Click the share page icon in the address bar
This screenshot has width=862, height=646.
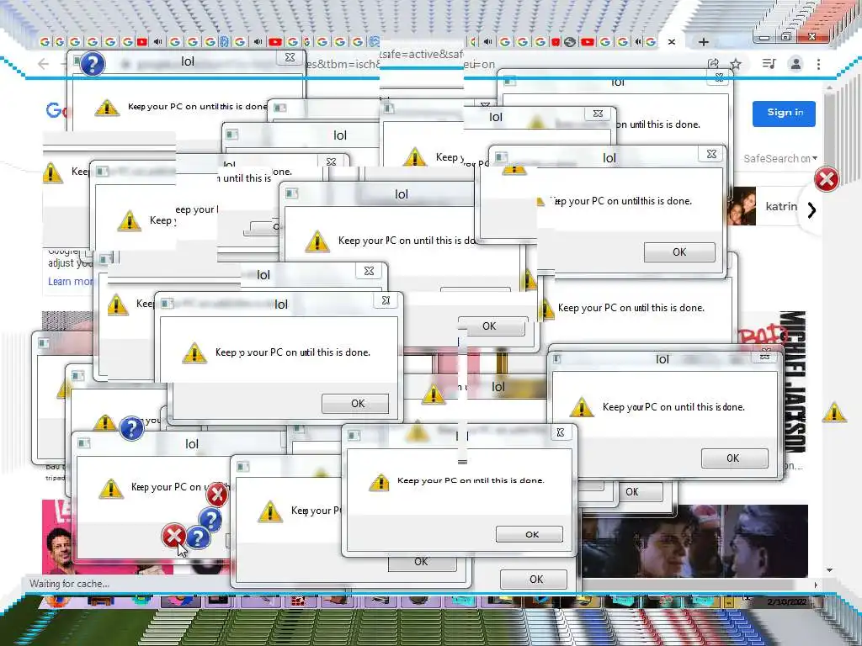[714, 64]
